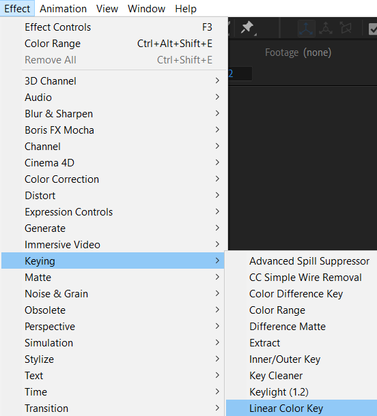Select Linear Color Key effect
Viewport: 377px width, 416px height.
(x=302, y=408)
